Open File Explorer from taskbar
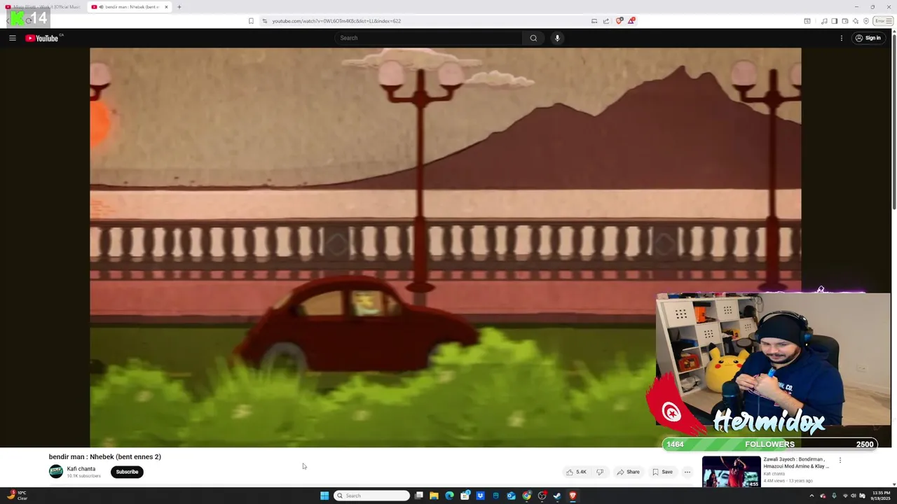 point(434,496)
